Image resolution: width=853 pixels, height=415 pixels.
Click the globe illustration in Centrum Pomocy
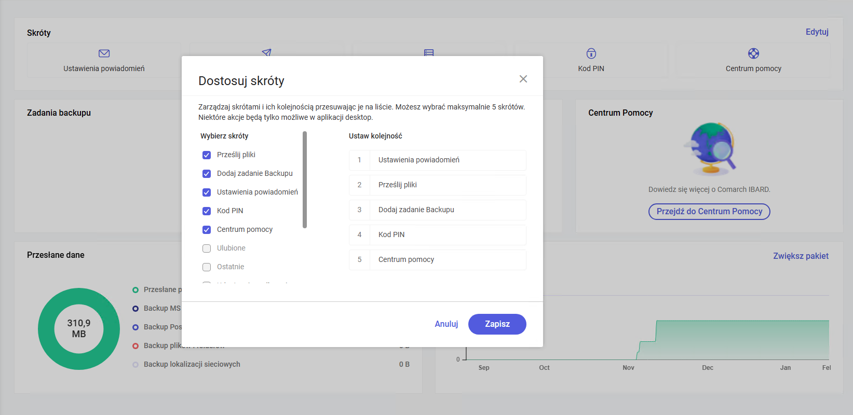pos(710,149)
